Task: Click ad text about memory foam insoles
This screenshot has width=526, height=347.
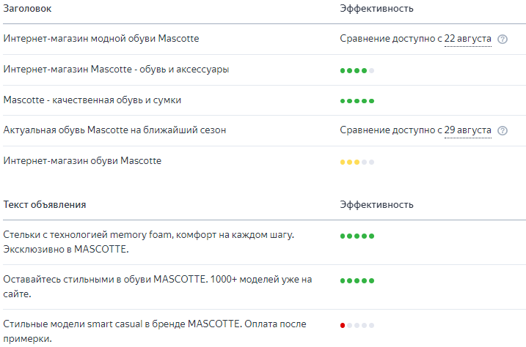Action: (x=148, y=242)
